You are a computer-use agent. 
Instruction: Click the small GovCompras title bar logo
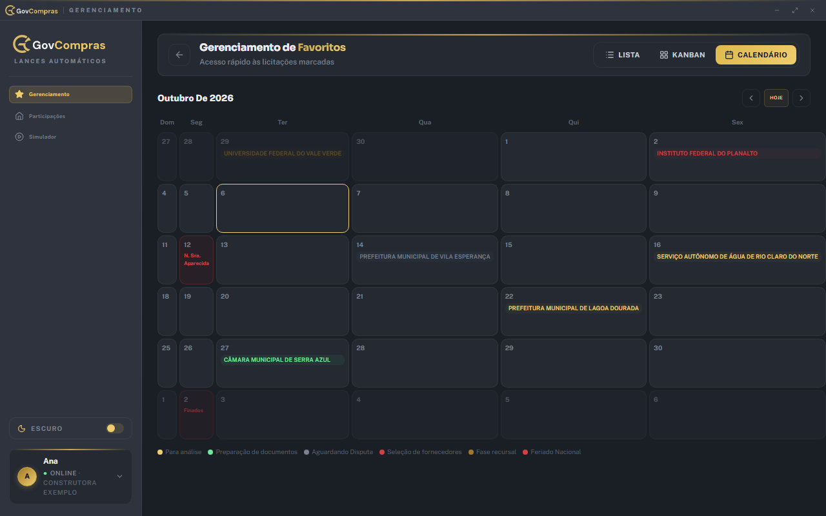point(32,10)
